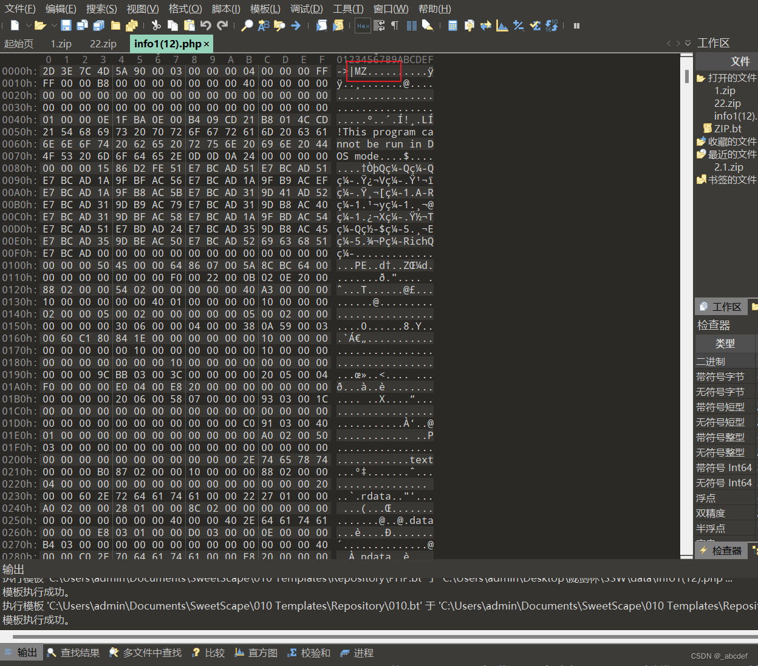Click the Save All toolbar icon
The width and height of the screenshot is (758, 666).
(x=98, y=25)
